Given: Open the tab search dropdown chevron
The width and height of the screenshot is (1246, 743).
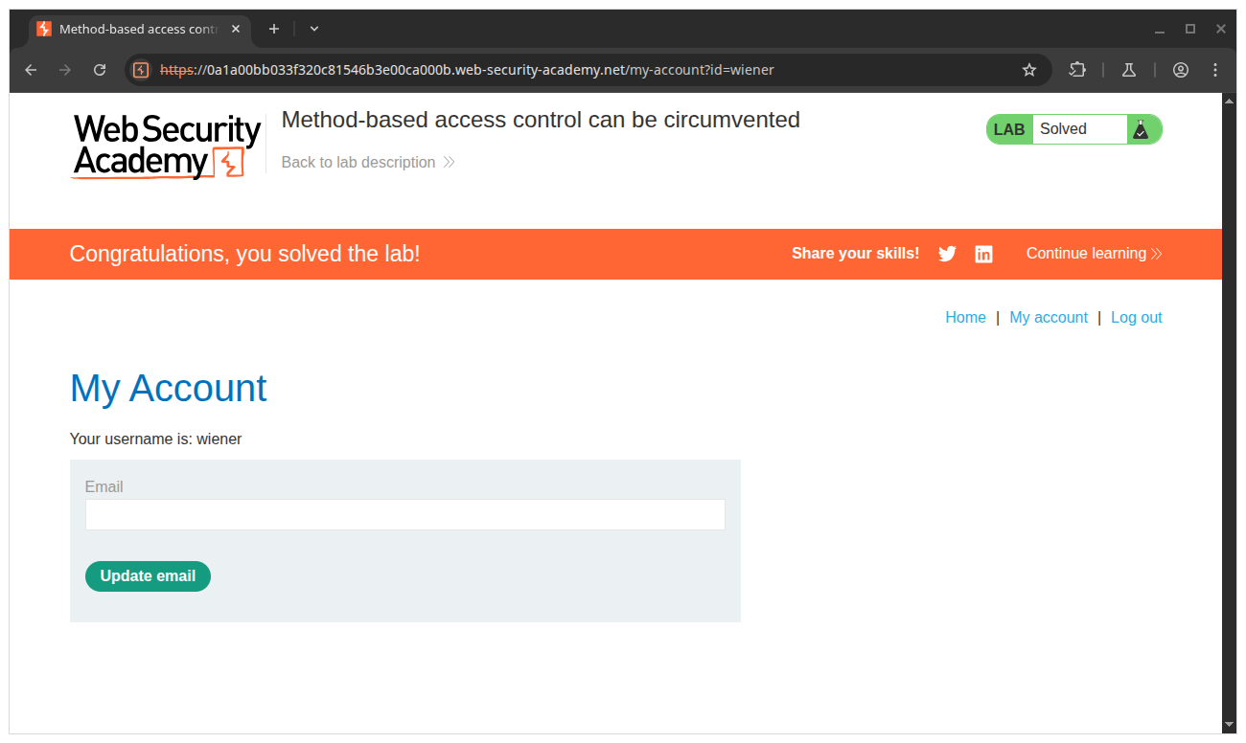Looking at the screenshot, I should click(314, 29).
